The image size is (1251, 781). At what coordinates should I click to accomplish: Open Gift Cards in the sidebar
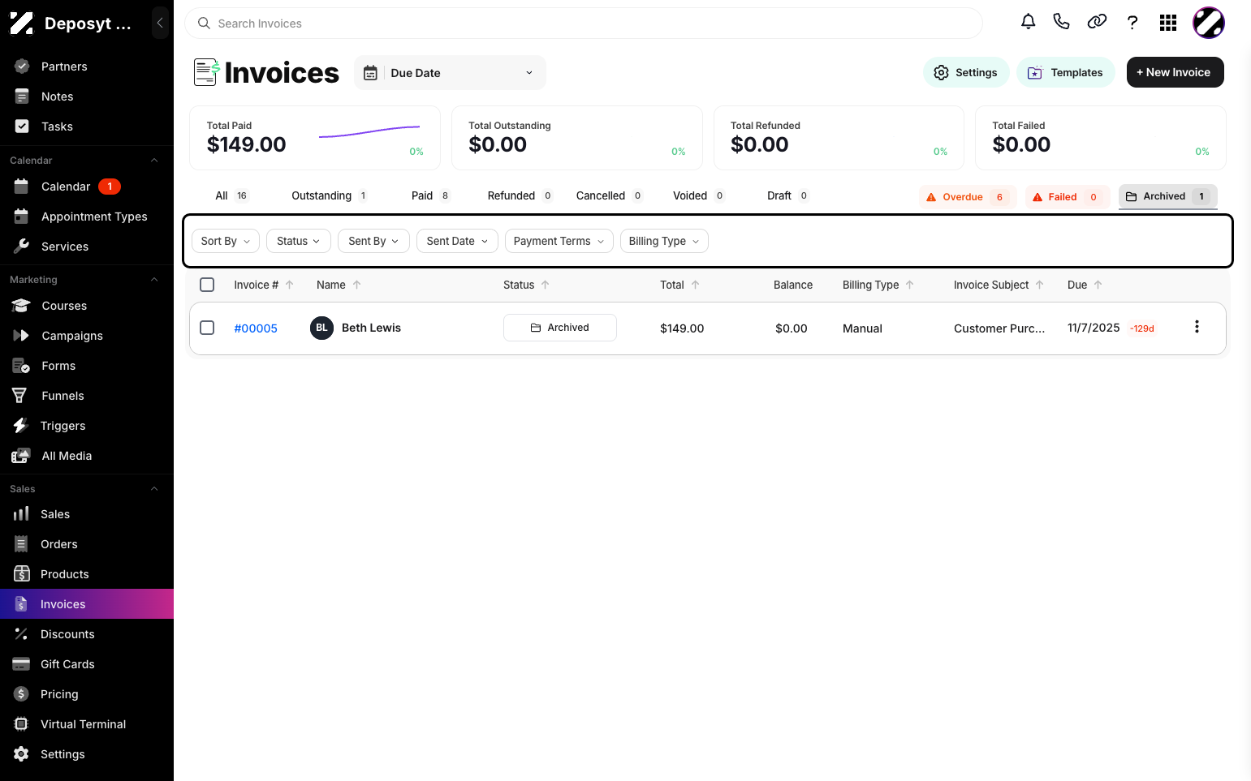87,664
